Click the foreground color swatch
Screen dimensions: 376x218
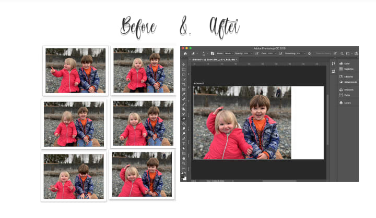pyautogui.click(x=183, y=177)
